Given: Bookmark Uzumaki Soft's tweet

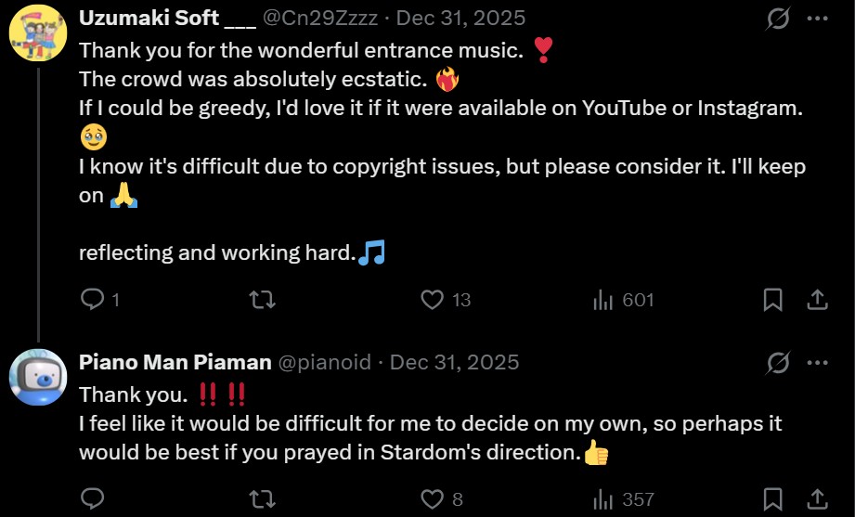Looking at the screenshot, I should [x=772, y=300].
